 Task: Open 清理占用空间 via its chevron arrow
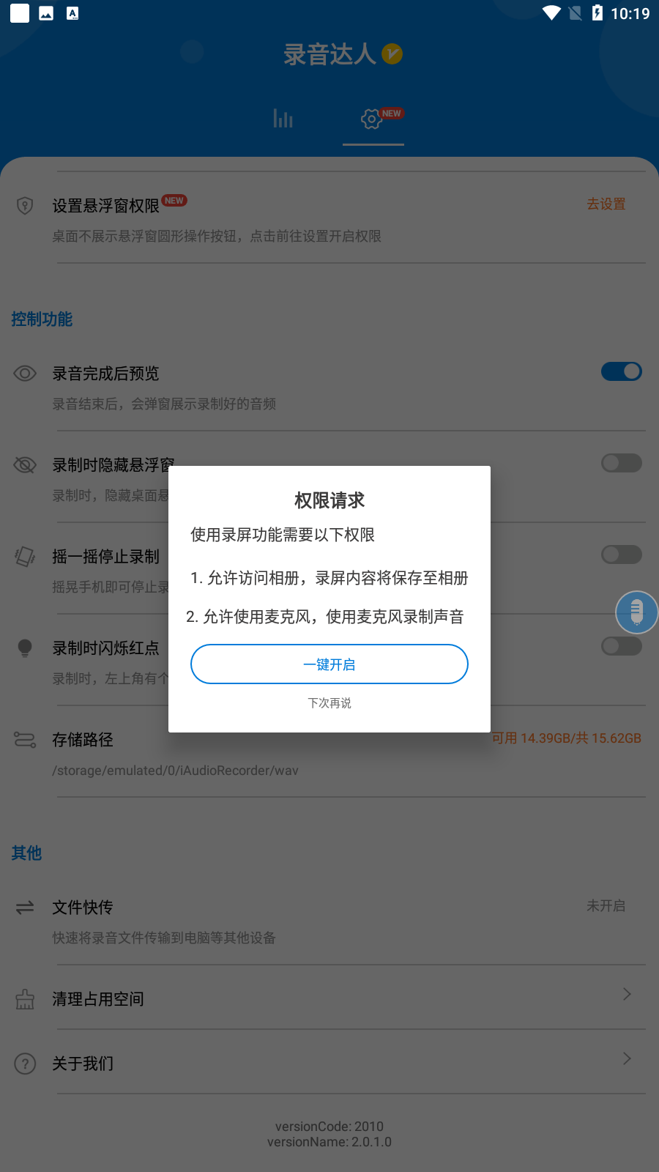coord(627,994)
